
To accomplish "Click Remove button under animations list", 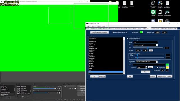I will (x=102, y=77).
